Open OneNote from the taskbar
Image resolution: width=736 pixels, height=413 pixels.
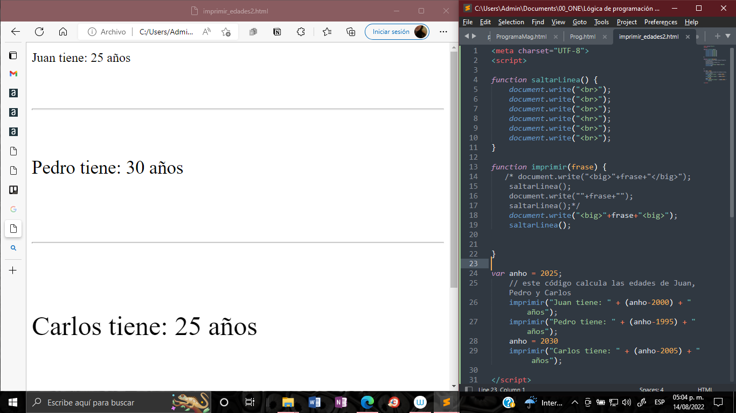pos(341,402)
